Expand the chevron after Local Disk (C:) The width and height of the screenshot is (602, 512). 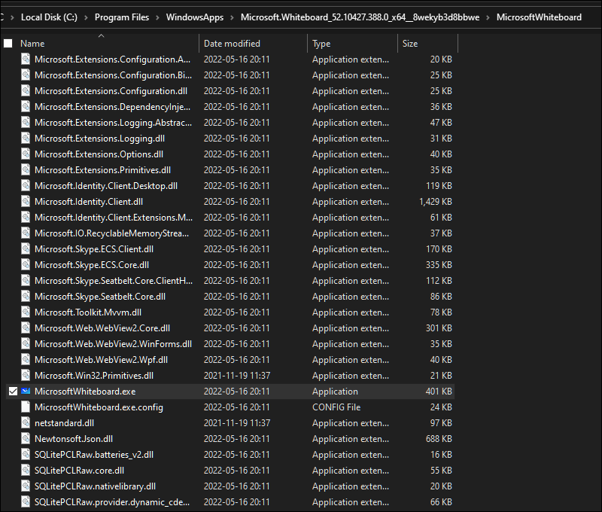(x=86, y=17)
